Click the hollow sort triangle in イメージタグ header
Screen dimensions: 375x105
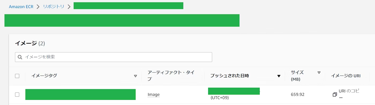pos(135,76)
